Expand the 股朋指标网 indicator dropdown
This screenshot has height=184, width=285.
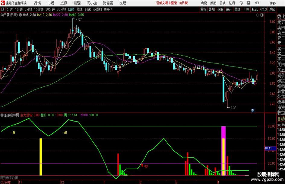[2, 115]
